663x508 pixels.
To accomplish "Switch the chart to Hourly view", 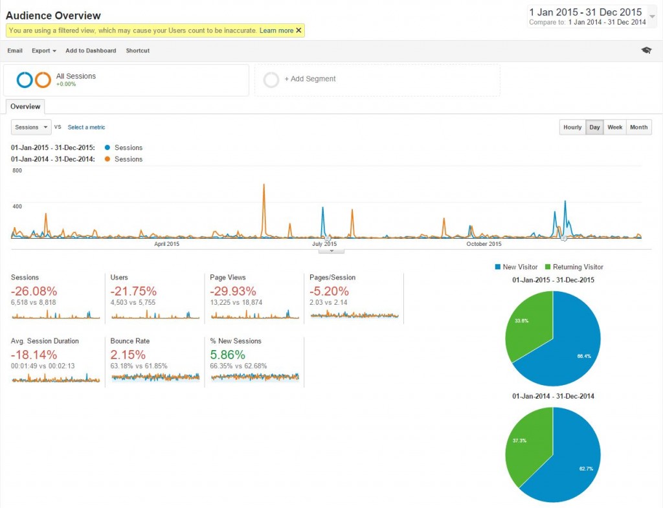I will pos(572,127).
